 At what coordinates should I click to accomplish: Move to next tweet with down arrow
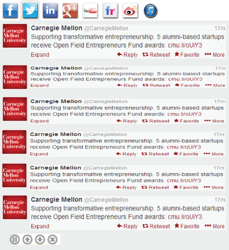[x=40, y=240]
